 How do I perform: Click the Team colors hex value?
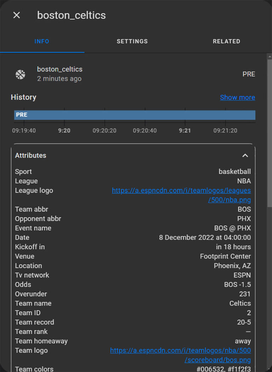point(223,369)
